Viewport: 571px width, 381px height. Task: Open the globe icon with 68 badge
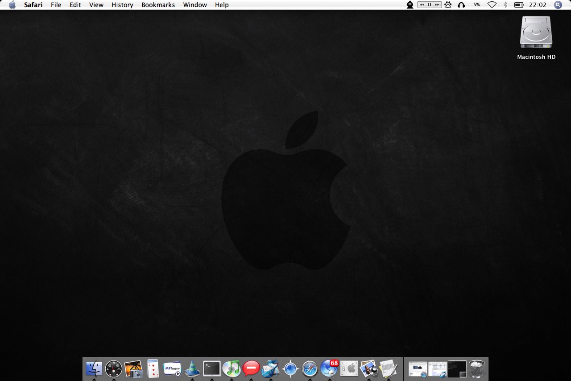329,369
